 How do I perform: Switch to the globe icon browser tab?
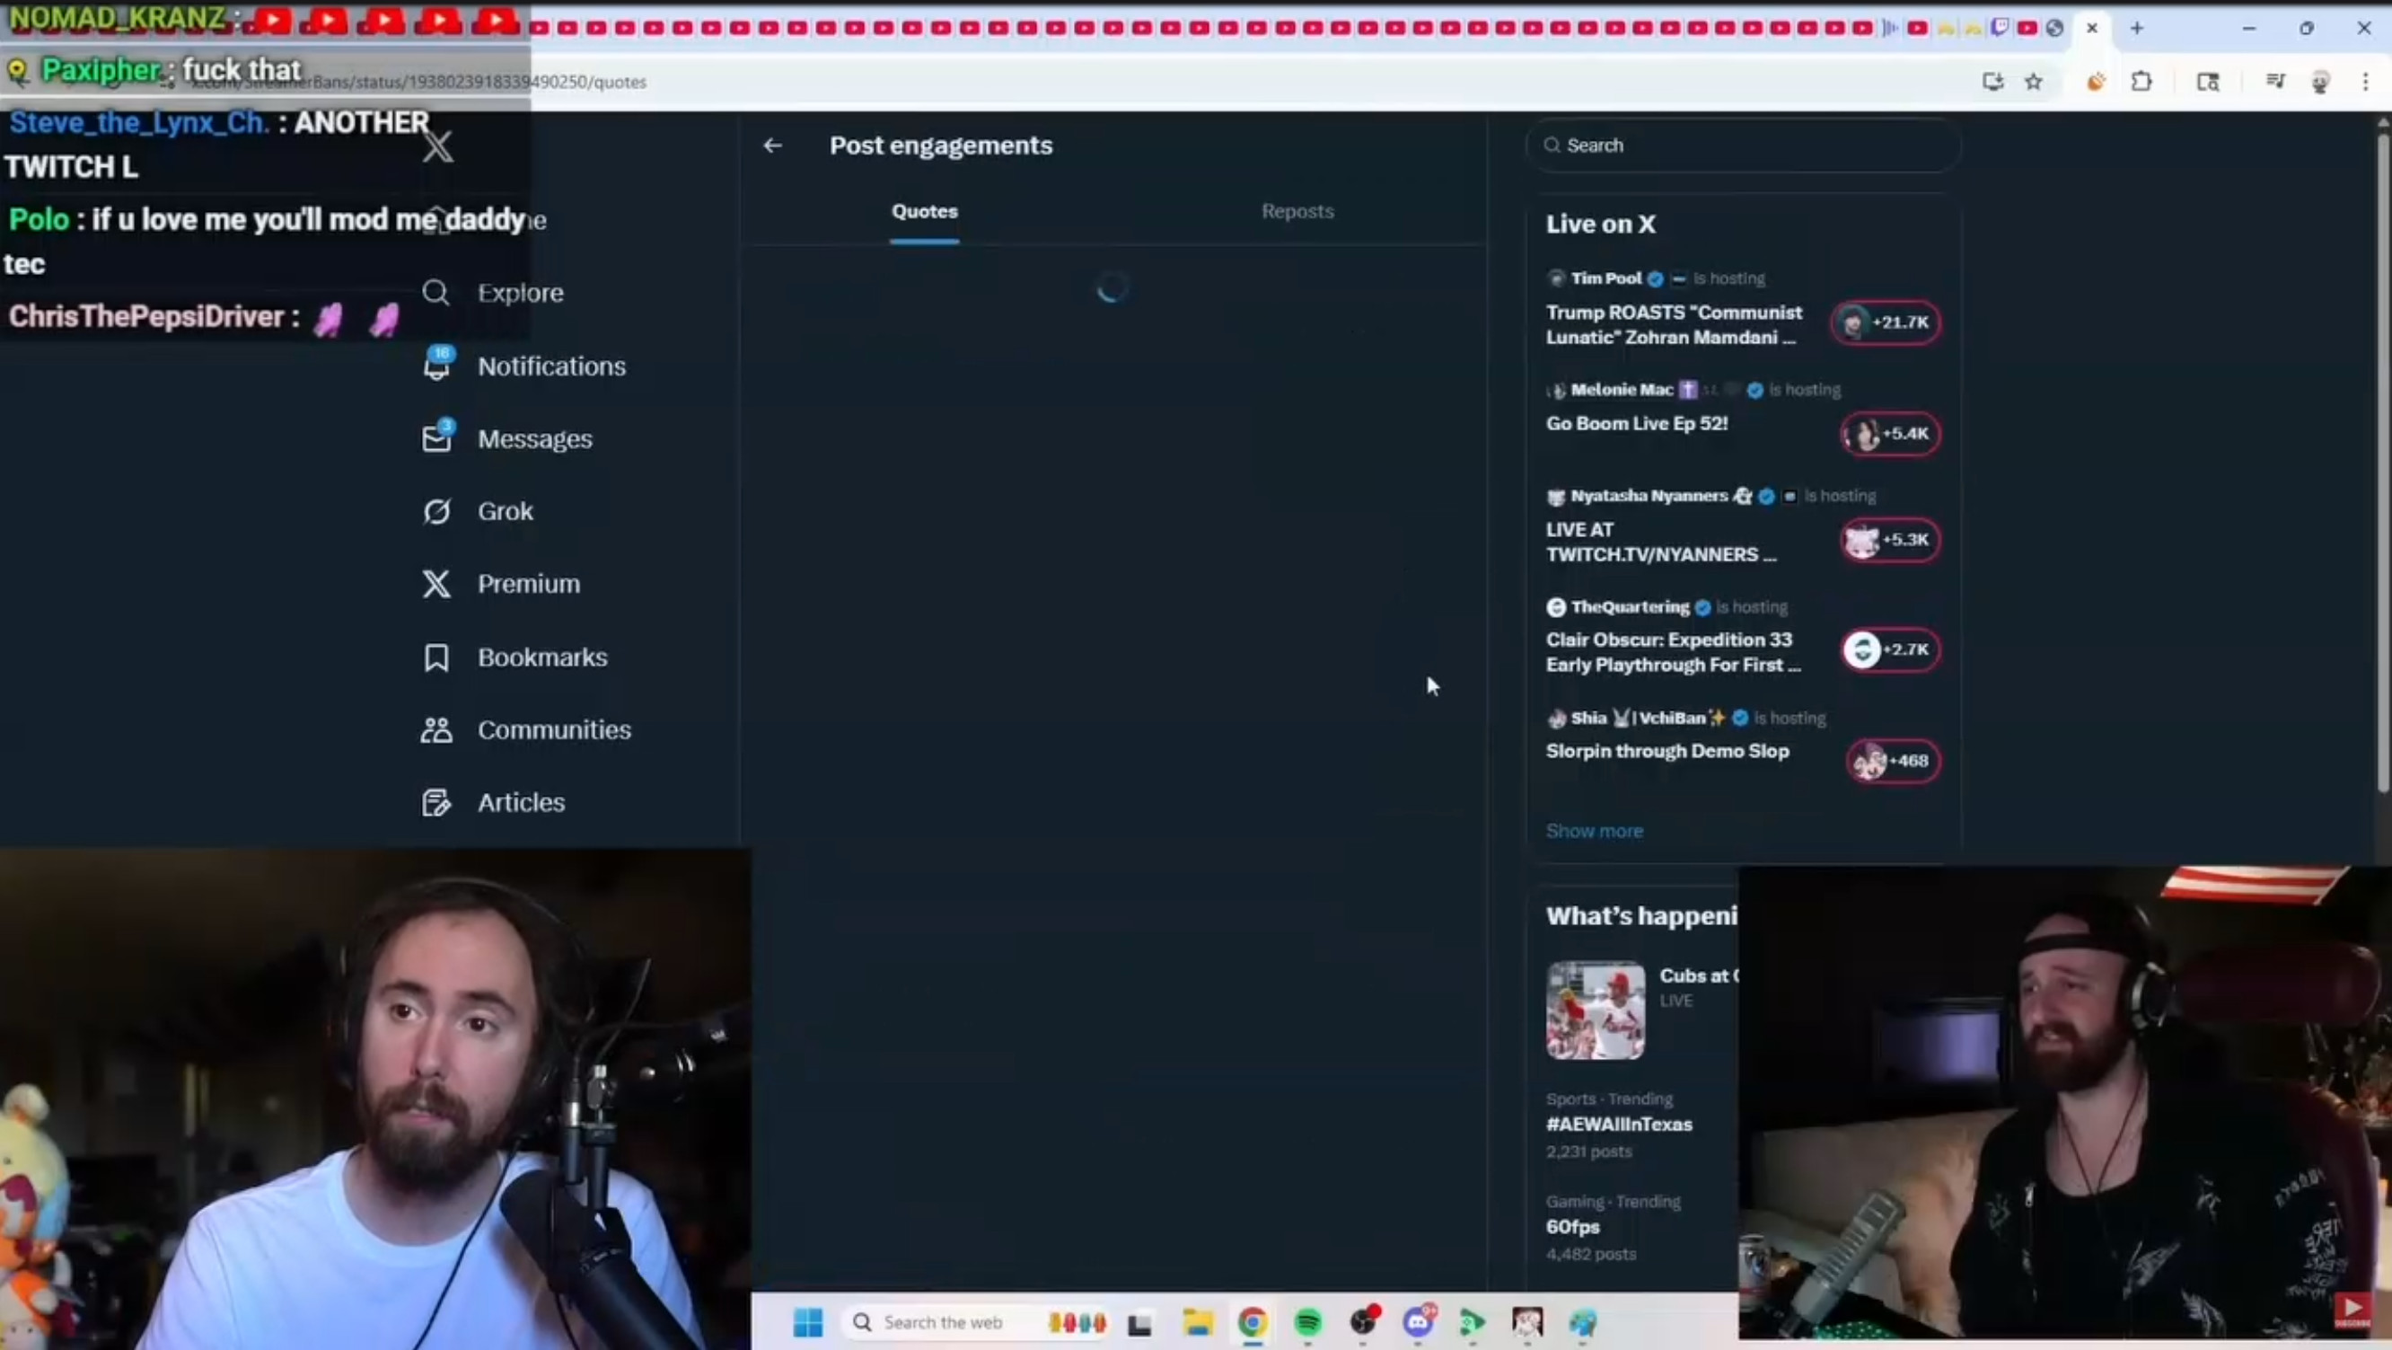click(x=2055, y=28)
